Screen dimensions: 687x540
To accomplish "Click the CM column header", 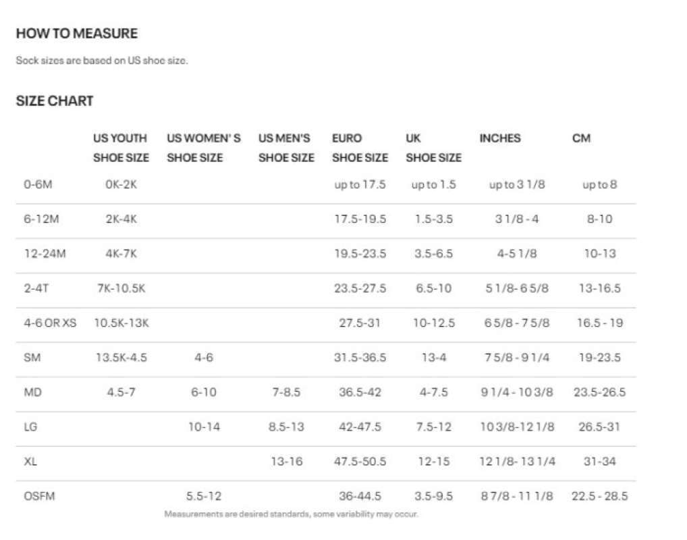I will tap(581, 138).
